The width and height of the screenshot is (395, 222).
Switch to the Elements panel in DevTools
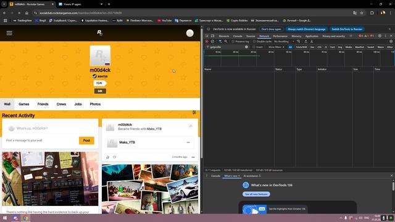[x=223, y=36]
